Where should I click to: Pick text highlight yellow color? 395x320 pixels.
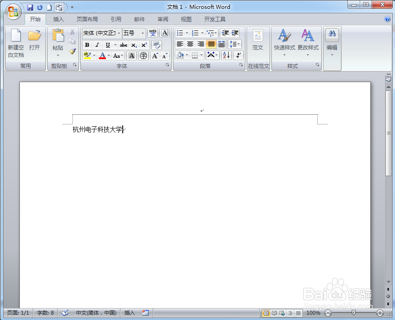(87, 56)
